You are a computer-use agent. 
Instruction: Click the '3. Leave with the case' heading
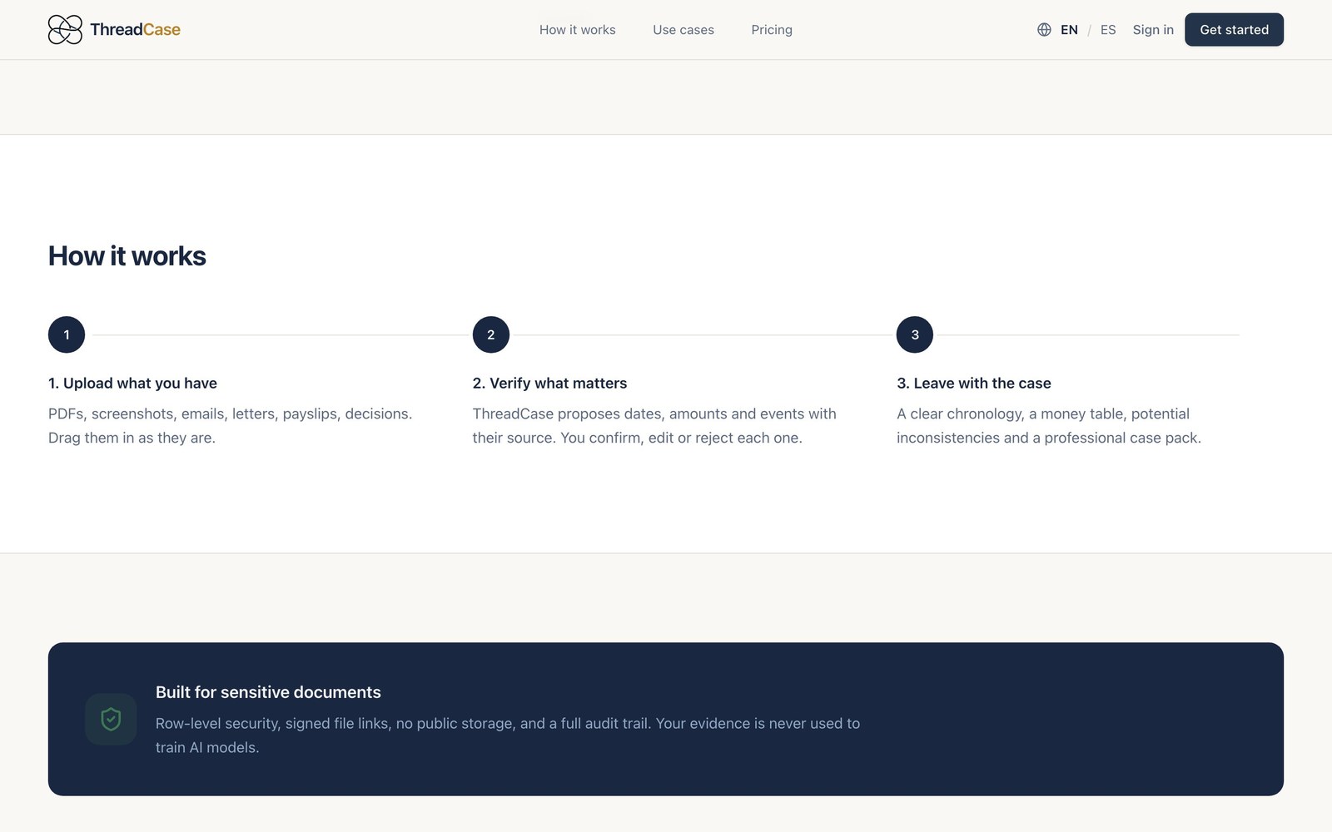[x=974, y=384]
